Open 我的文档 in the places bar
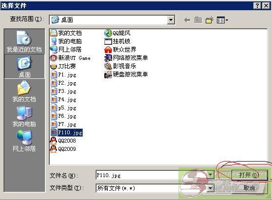Viewport: 272px width, 200px height. [x=24, y=91]
